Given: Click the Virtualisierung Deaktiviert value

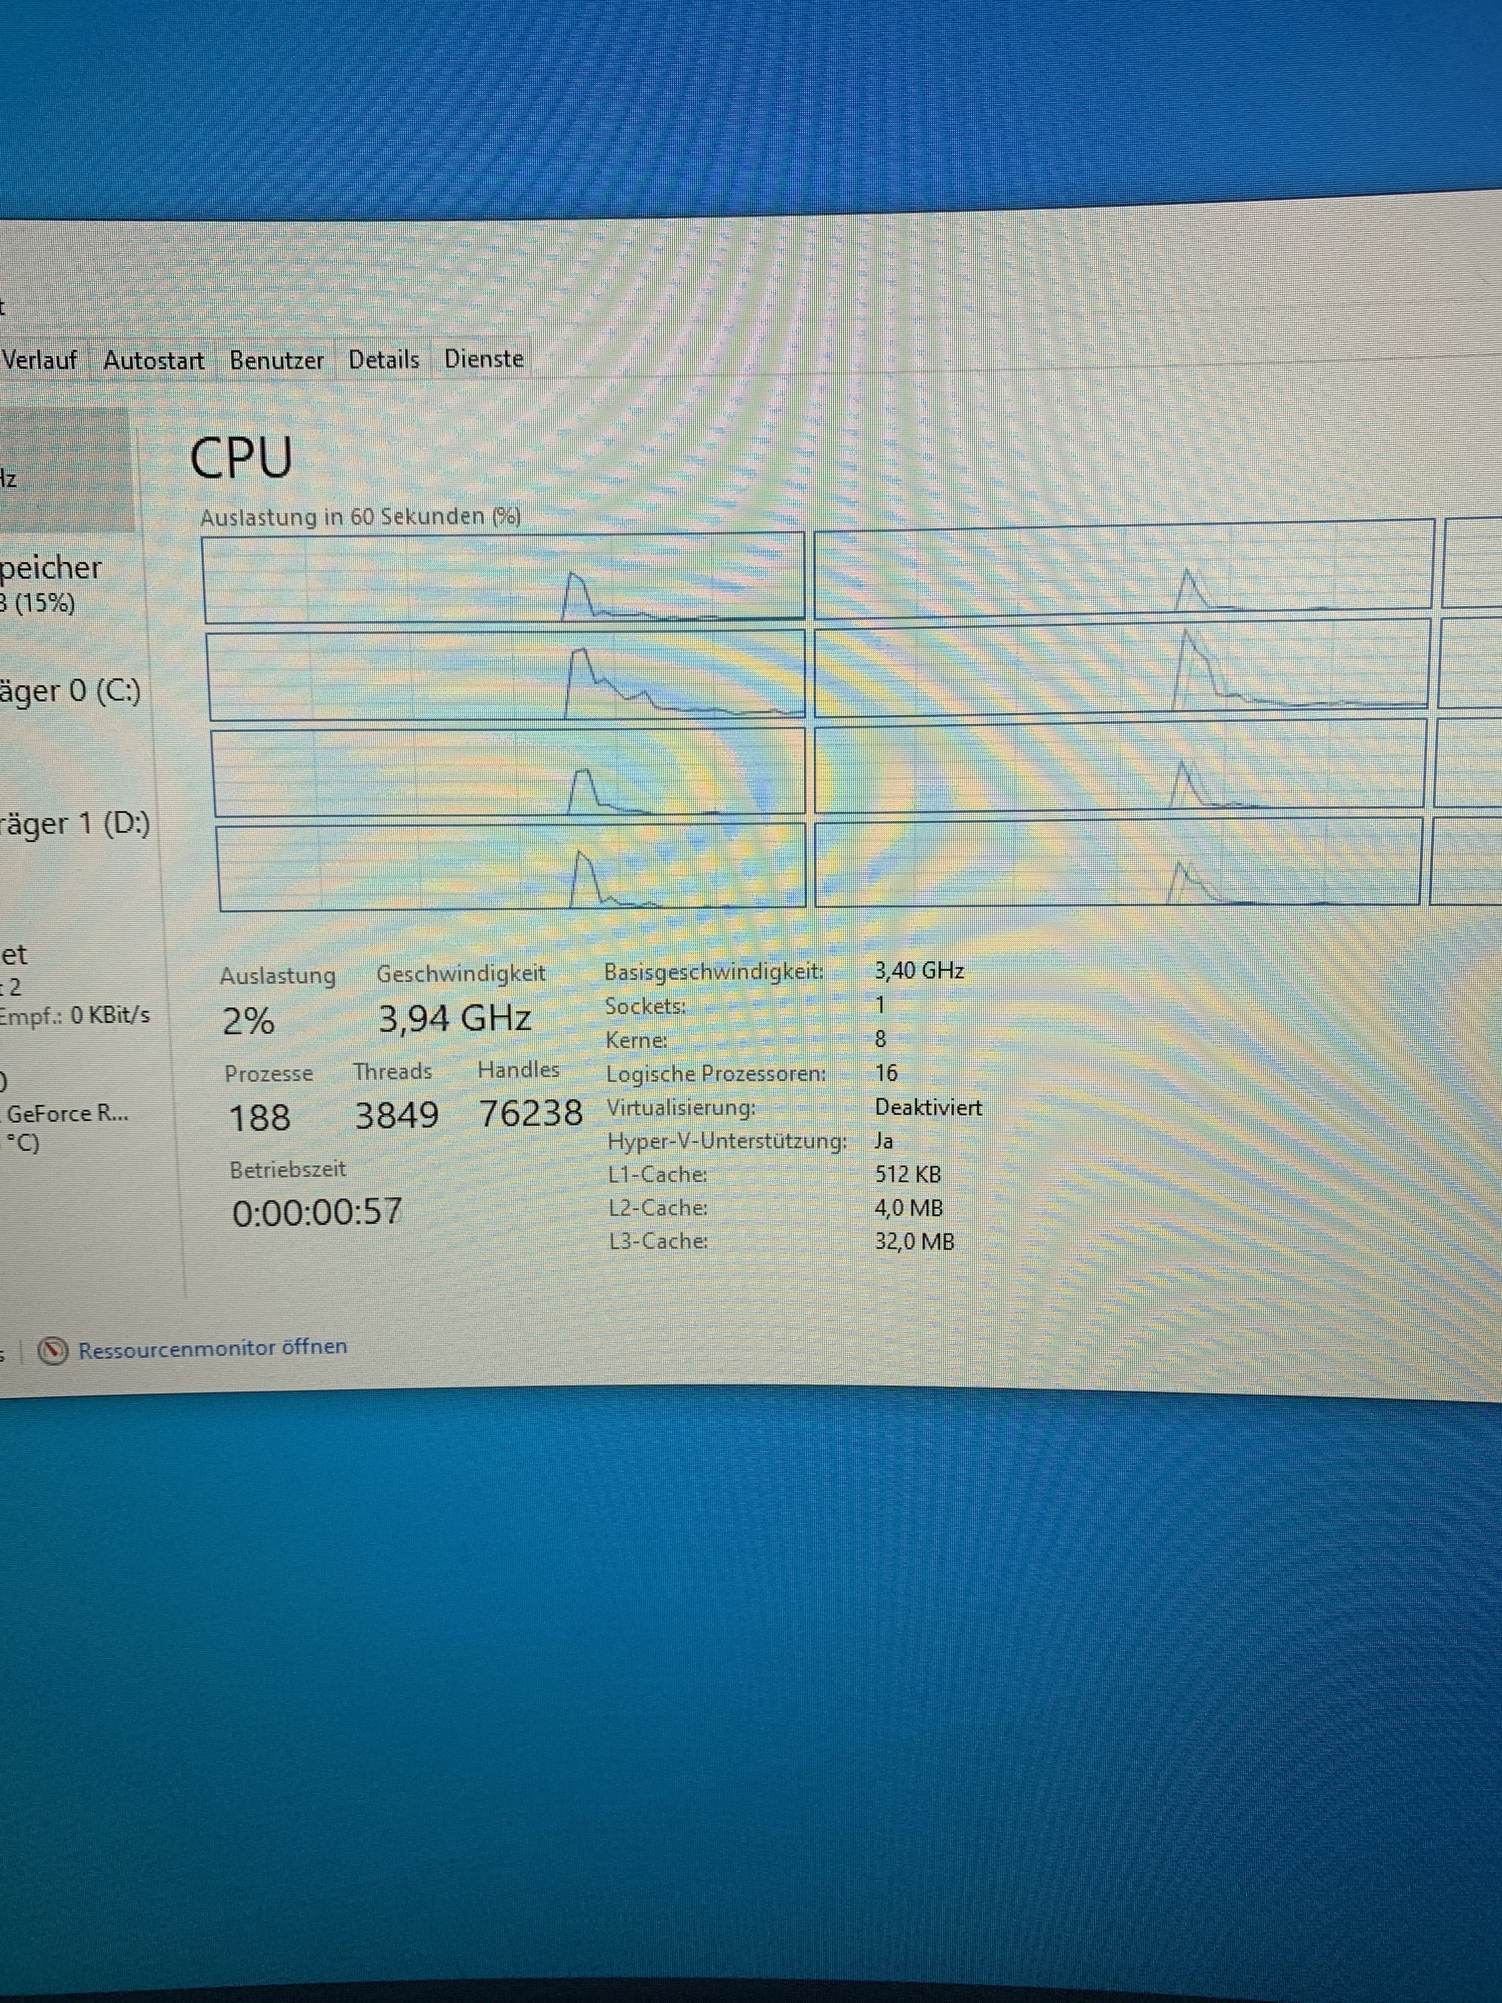Looking at the screenshot, I should pyautogui.click(x=927, y=1107).
